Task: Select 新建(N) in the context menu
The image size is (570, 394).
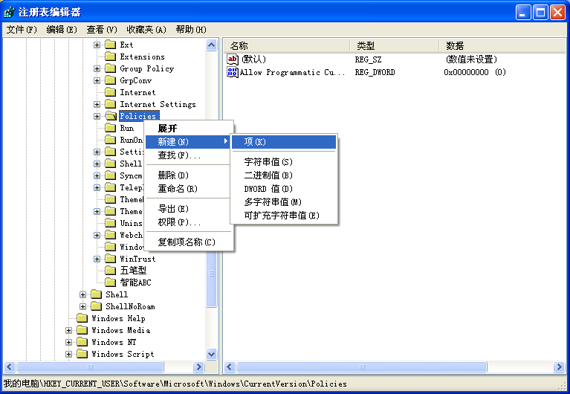Action: [x=188, y=141]
